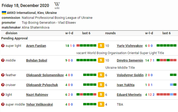Image resolution: width=178 pixels, height=112 pixels.
Task: Click Ivan Yukhta's name link
Action: point(126,85)
